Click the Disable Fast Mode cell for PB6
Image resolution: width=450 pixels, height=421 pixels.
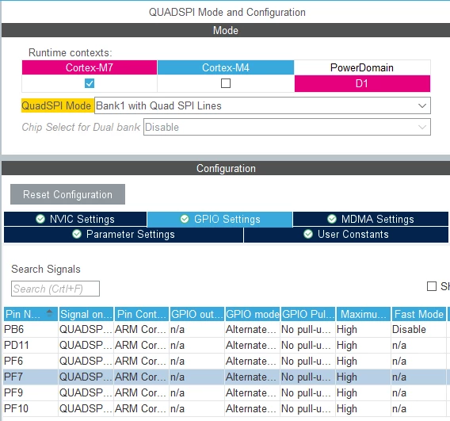point(419,329)
